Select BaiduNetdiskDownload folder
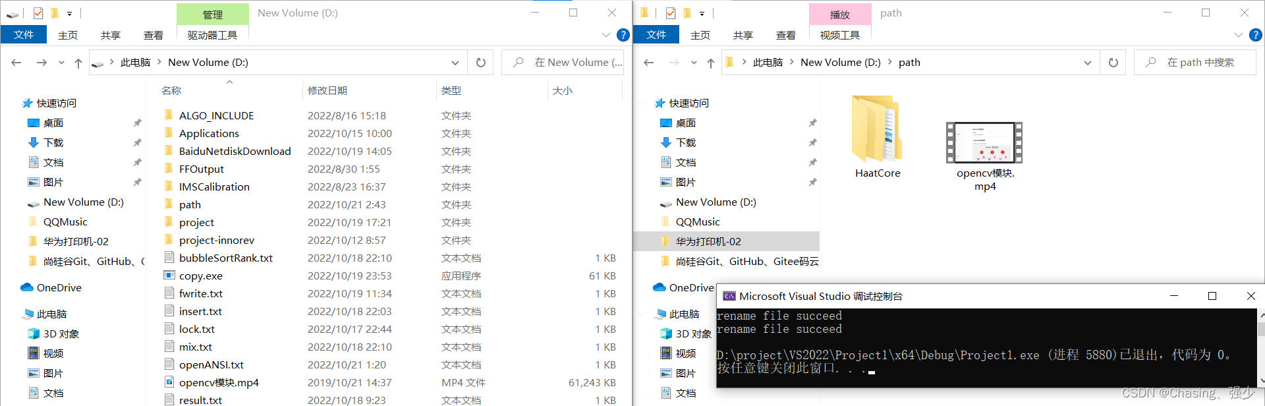This screenshot has height=406, width=1265. click(235, 151)
